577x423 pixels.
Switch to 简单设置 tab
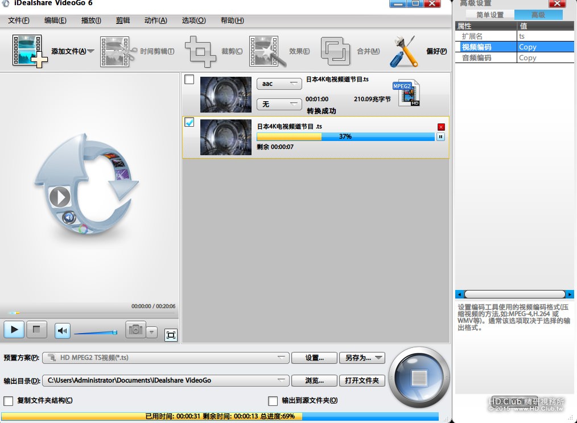pyautogui.click(x=490, y=15)
